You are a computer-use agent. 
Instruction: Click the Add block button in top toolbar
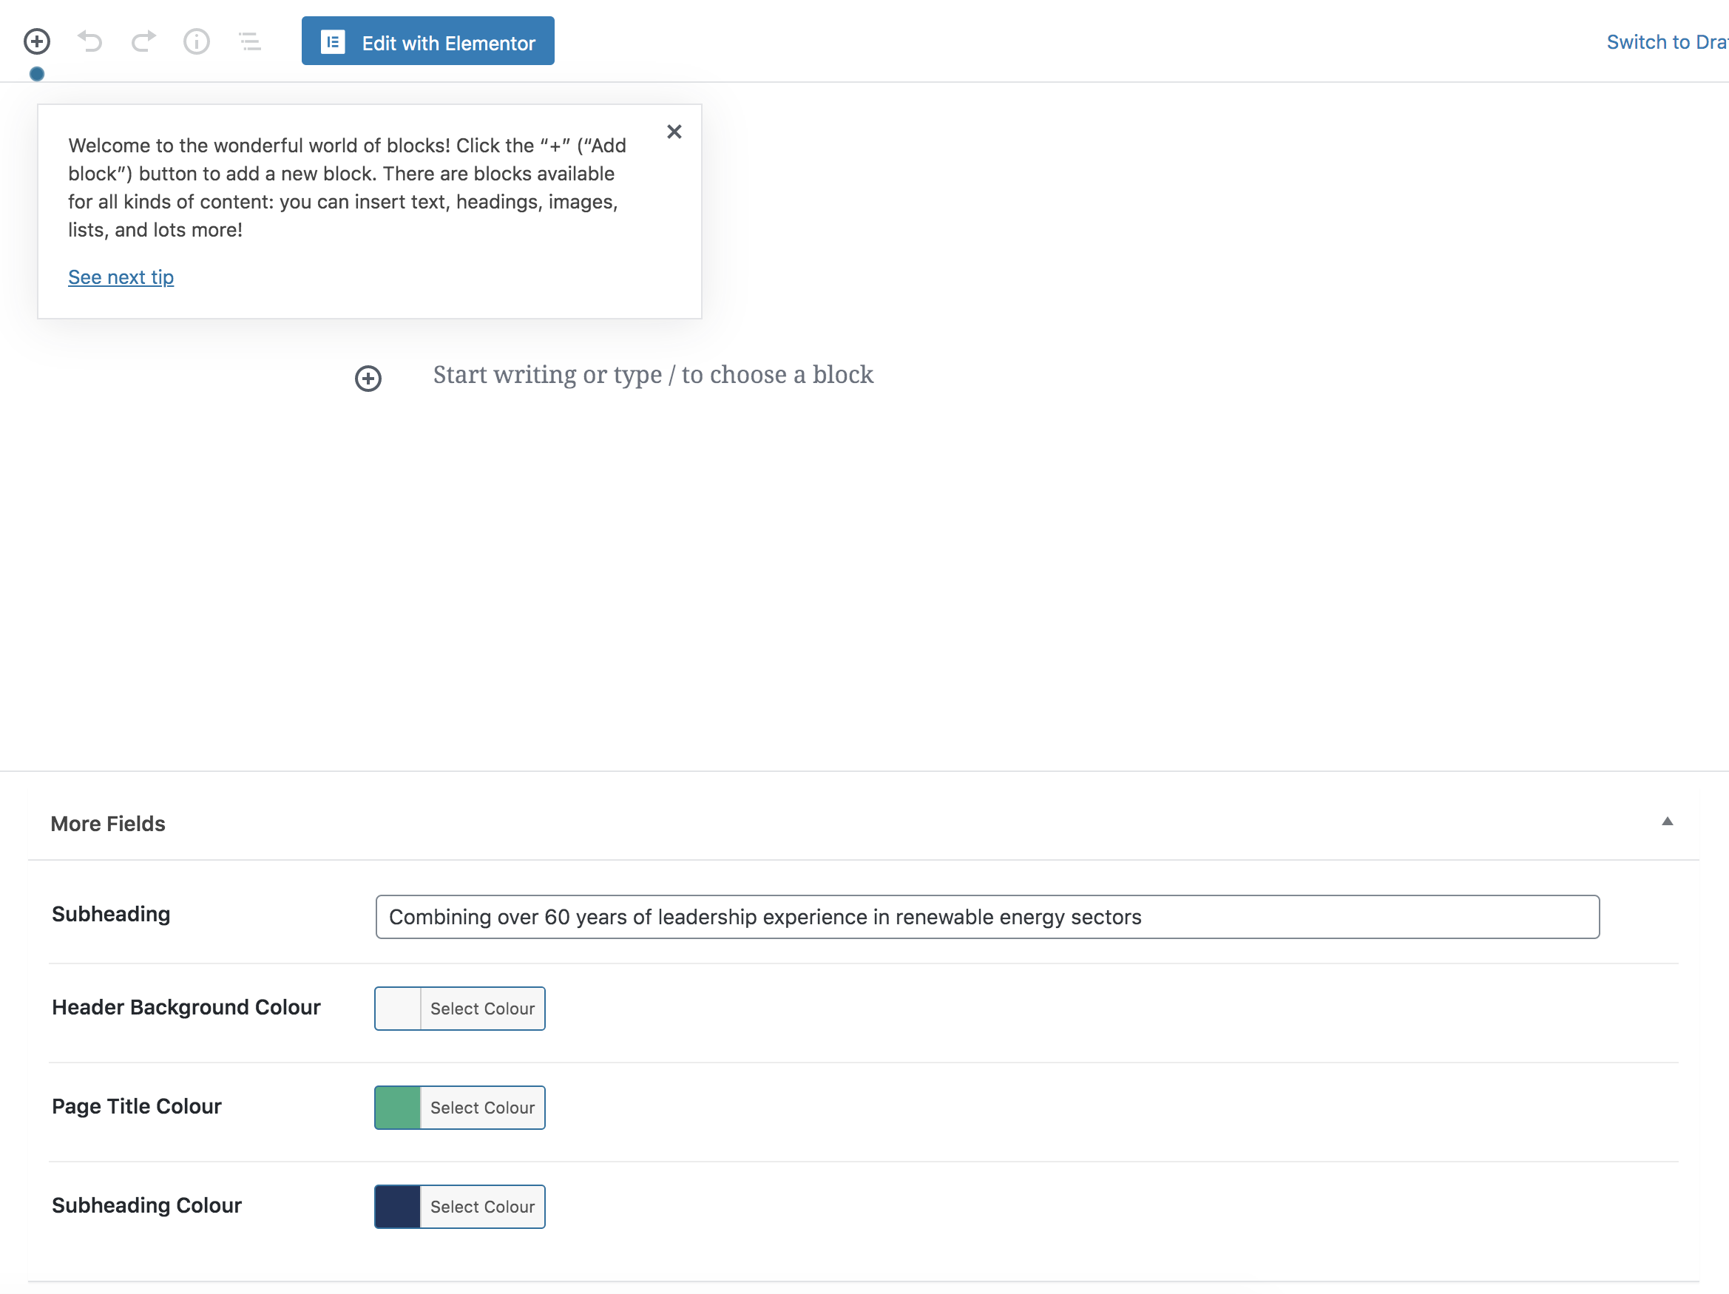(x=37, y=41)
